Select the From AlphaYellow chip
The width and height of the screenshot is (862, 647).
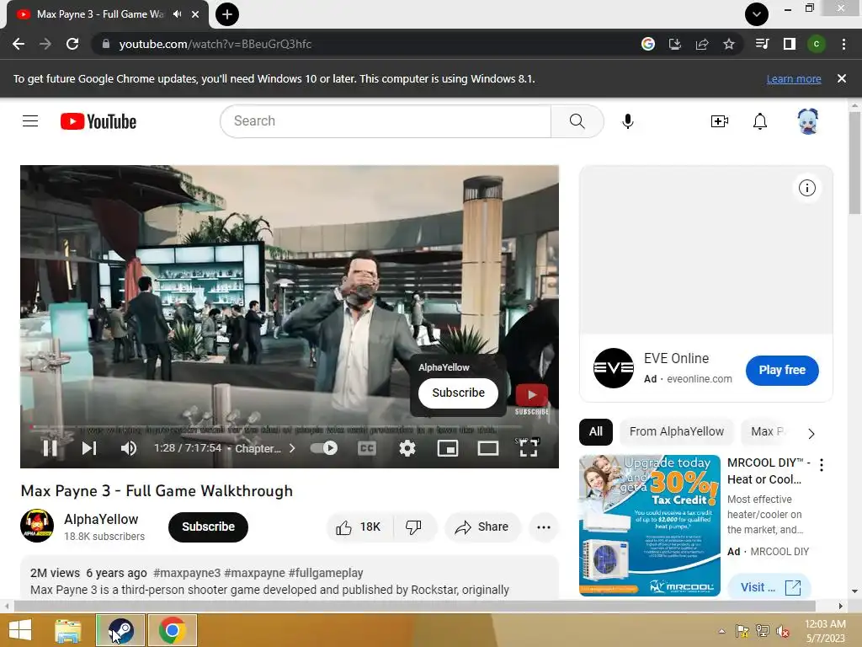pos(676,432)
